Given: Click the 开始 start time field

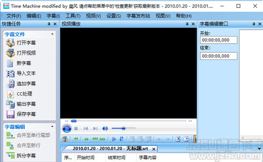Looking at the screenshot, I should (218, 40).
